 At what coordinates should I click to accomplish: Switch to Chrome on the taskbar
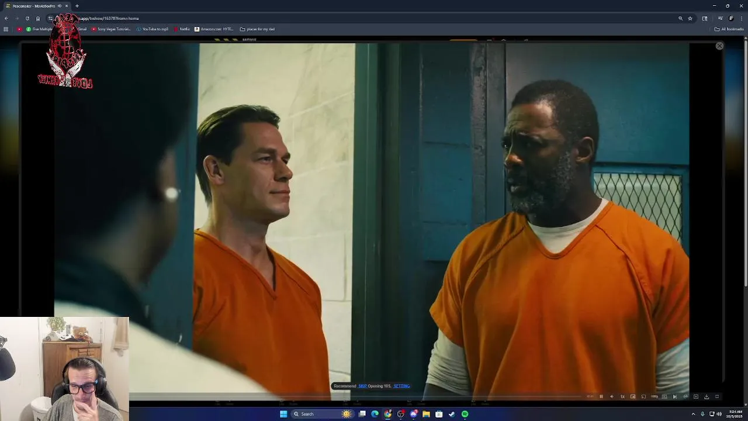coord(388,414)
